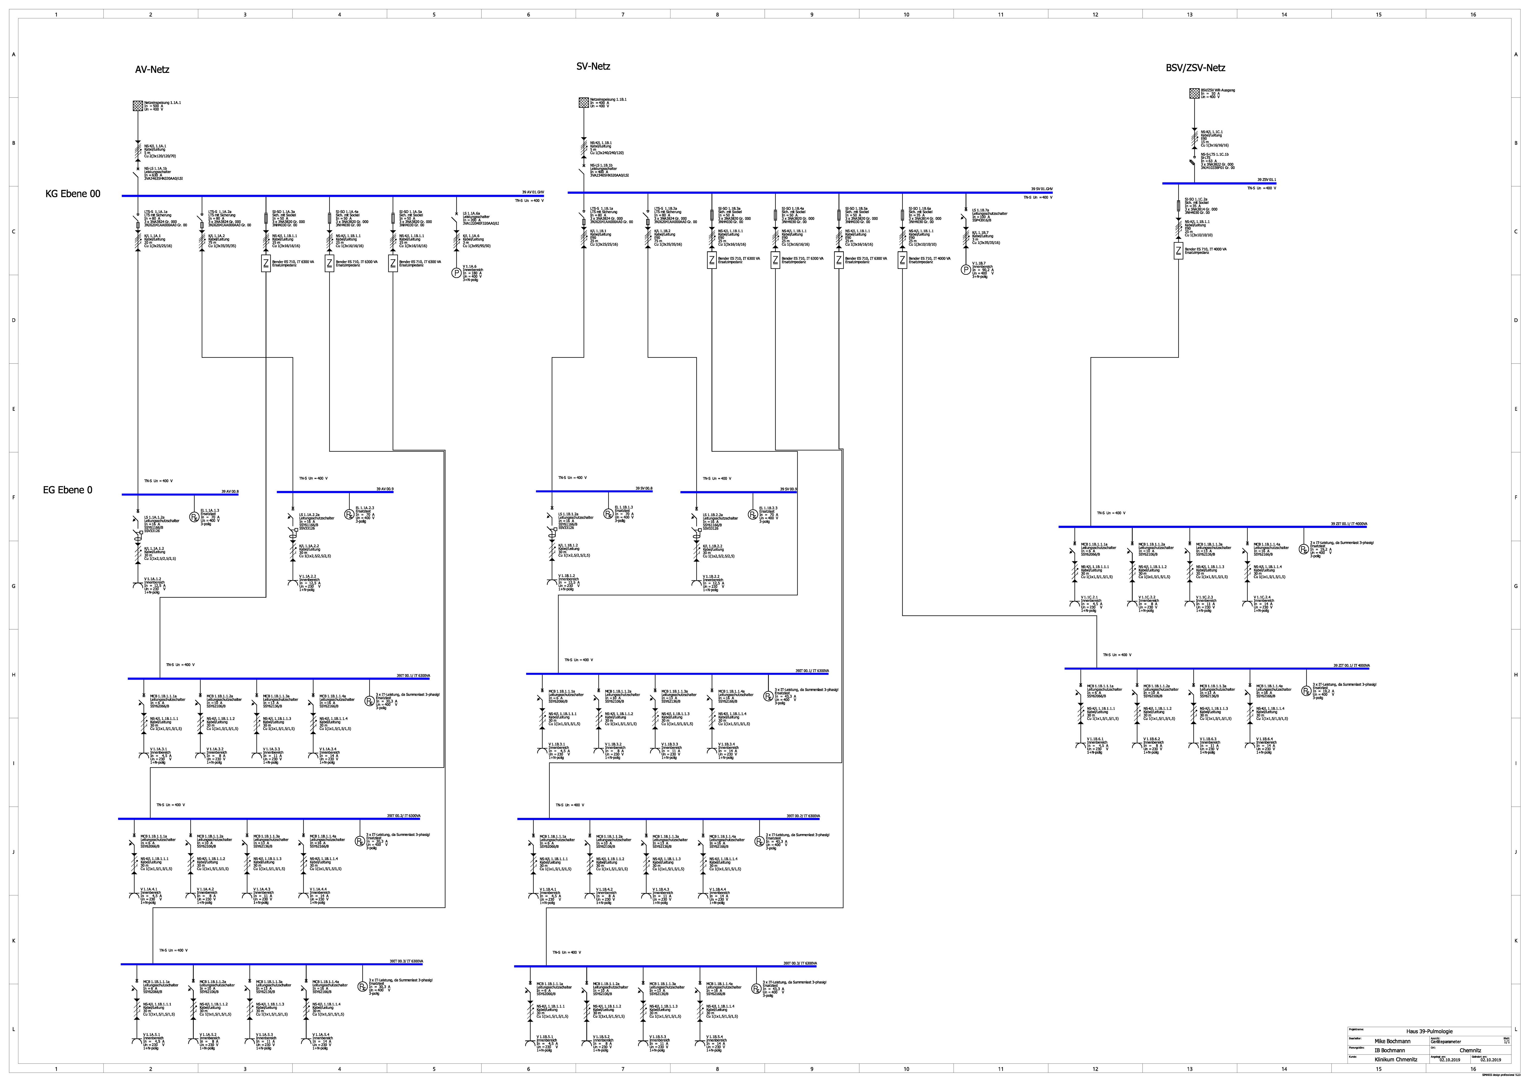
Task: Select the KG Ebene 00 level label
Action: (x=73, y=194)
